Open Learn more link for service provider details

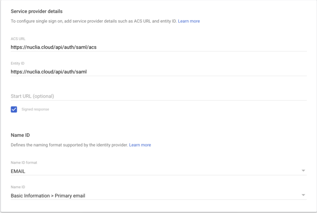189,21
